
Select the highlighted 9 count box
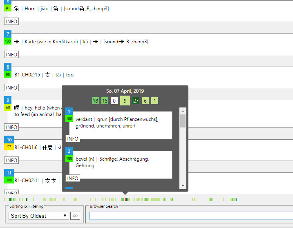point(125,101)
